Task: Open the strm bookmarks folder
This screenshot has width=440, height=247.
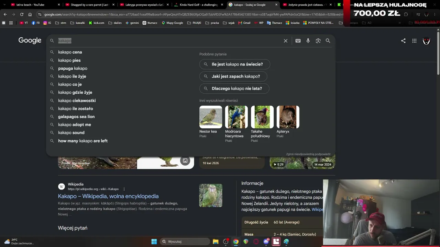Action: [60, 23]
